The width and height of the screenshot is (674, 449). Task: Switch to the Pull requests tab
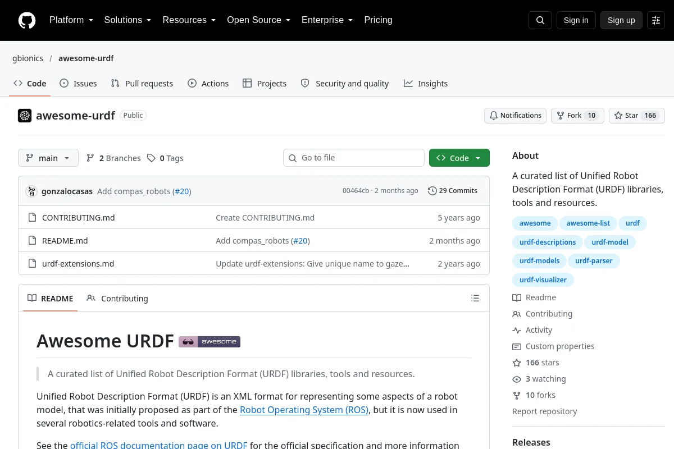click(142, 84)
